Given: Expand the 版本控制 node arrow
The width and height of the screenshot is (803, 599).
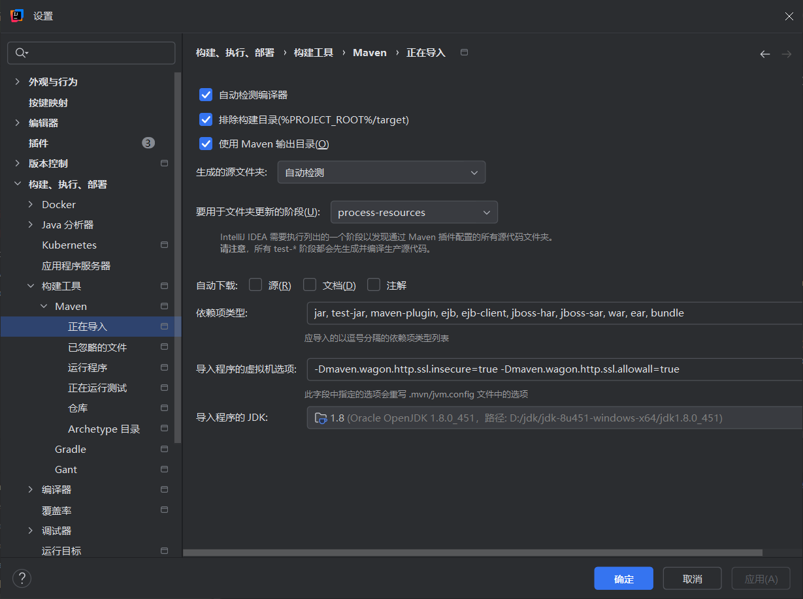Looking at the screenshot, I should click(18, 163).
